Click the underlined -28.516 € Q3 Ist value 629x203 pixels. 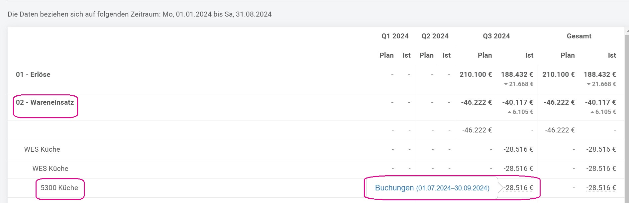click(518, 188)
